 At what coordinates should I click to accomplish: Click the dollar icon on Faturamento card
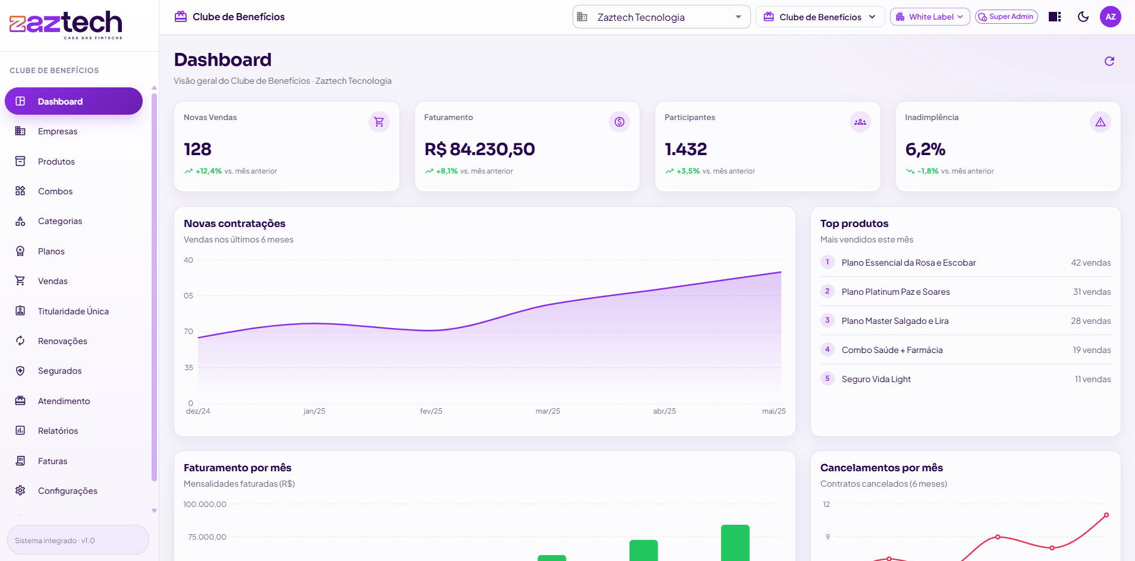pyautogui.click(x=620, y=122)
